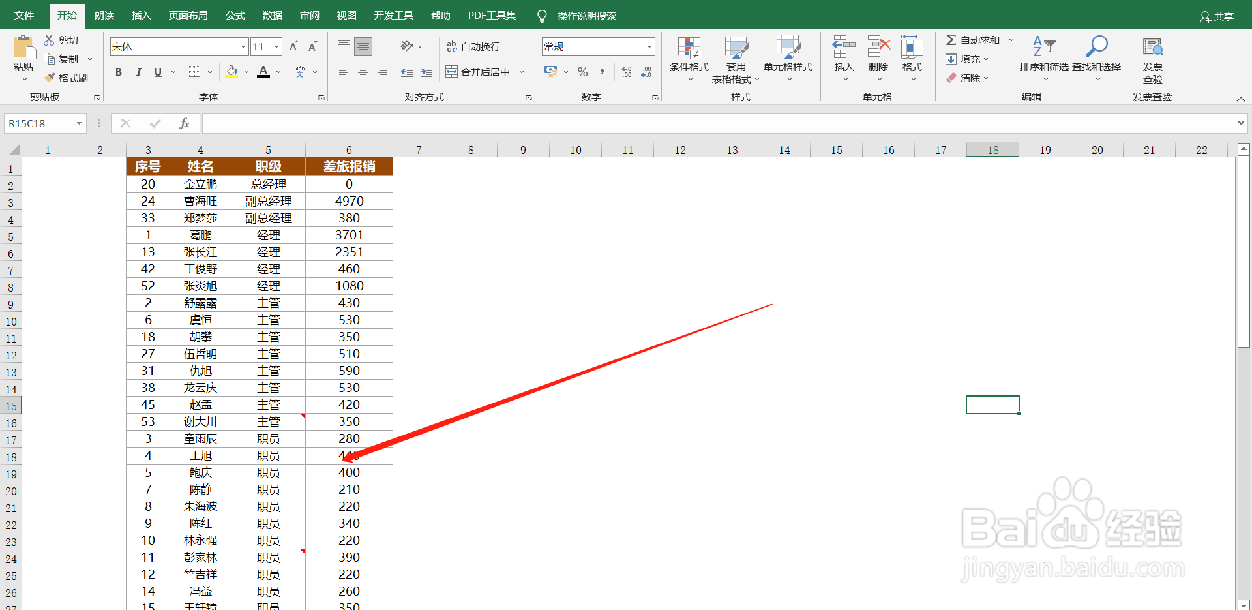Enable 自动换行 wrap text

tap(473, 46)
